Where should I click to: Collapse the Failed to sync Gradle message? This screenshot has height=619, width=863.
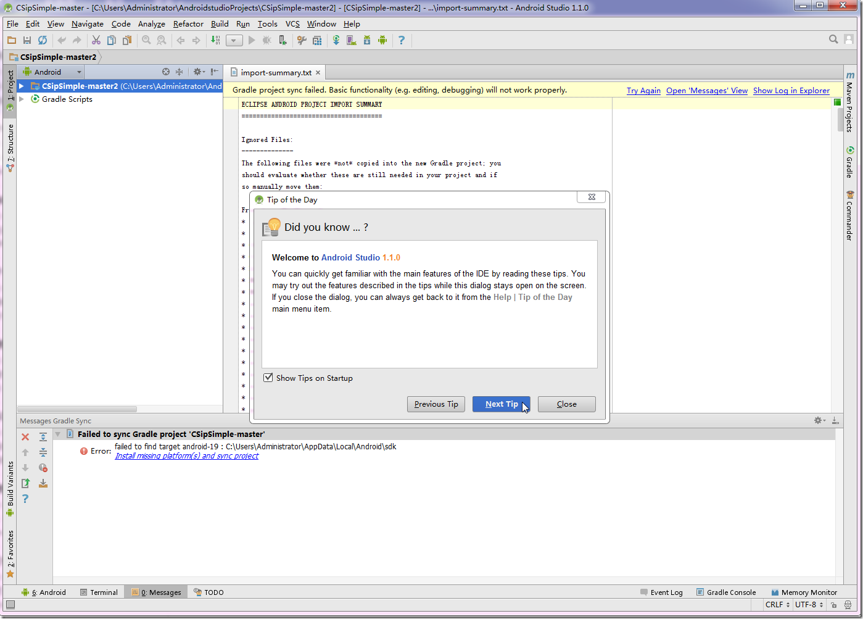pyautogui.click(x=58, y=434)
